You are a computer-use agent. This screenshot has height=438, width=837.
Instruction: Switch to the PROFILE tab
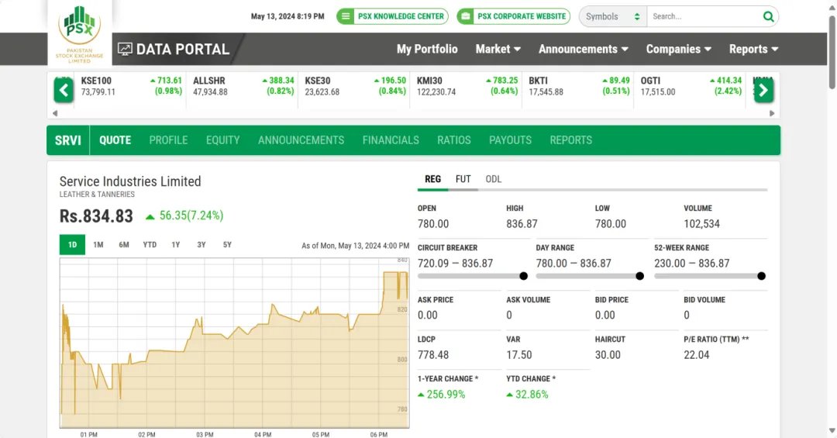[x=168, y=140]
